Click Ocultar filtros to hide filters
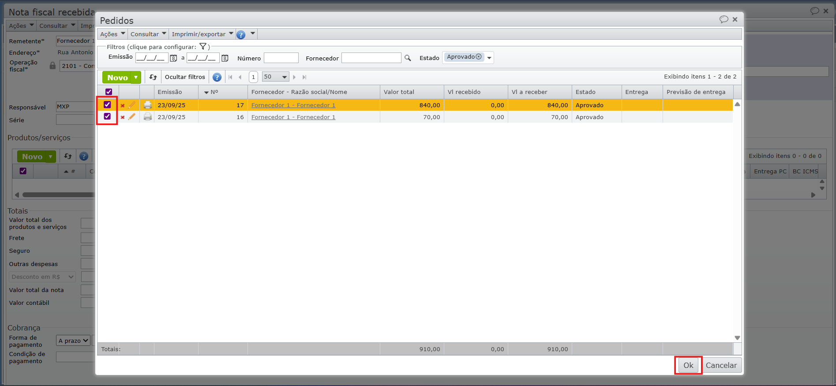836x386 pixels. 185,77
